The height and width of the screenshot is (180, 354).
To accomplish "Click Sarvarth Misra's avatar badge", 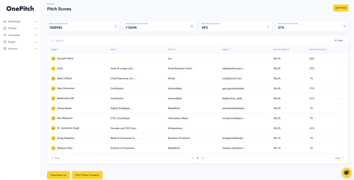I will tap(53, 58).
